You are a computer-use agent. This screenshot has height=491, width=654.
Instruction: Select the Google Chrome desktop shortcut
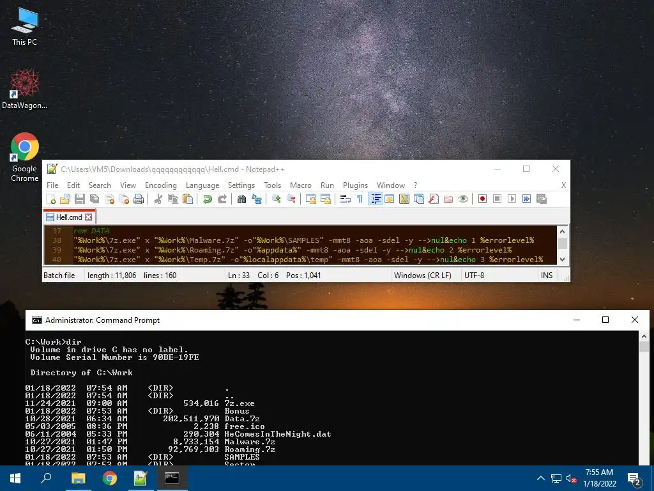[25, 157]
